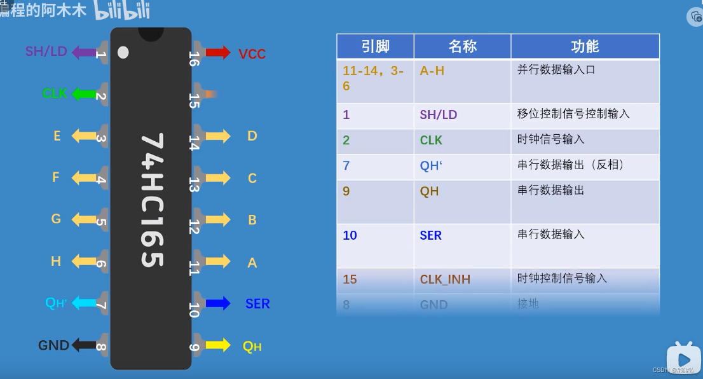Click the 'CLK' name cell in table
This screenshot has width=703, height=379.
462,142
